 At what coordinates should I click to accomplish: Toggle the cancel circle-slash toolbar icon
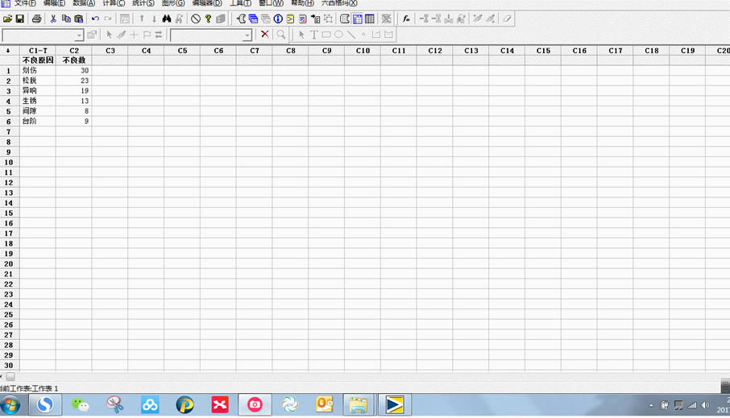pos(196,19)
